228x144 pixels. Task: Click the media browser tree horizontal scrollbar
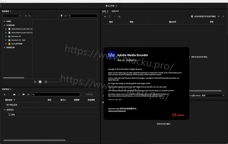(14, 78)
